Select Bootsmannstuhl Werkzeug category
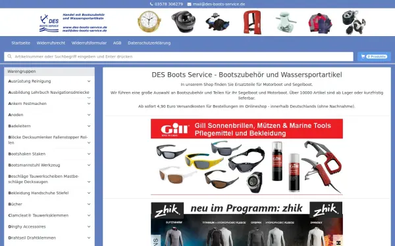This screenshot has height=246, width=395. click(x=34, y=165)
